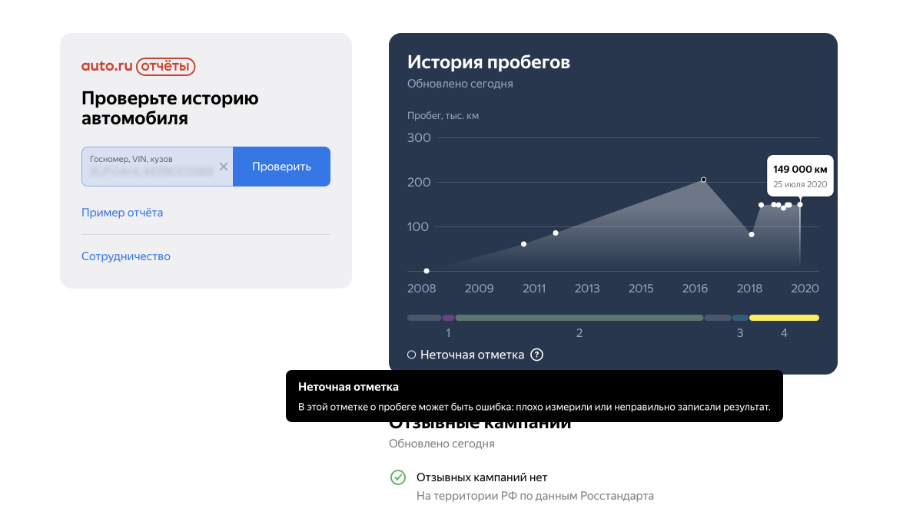Open the Пример отчёта link

click(122, 213)
